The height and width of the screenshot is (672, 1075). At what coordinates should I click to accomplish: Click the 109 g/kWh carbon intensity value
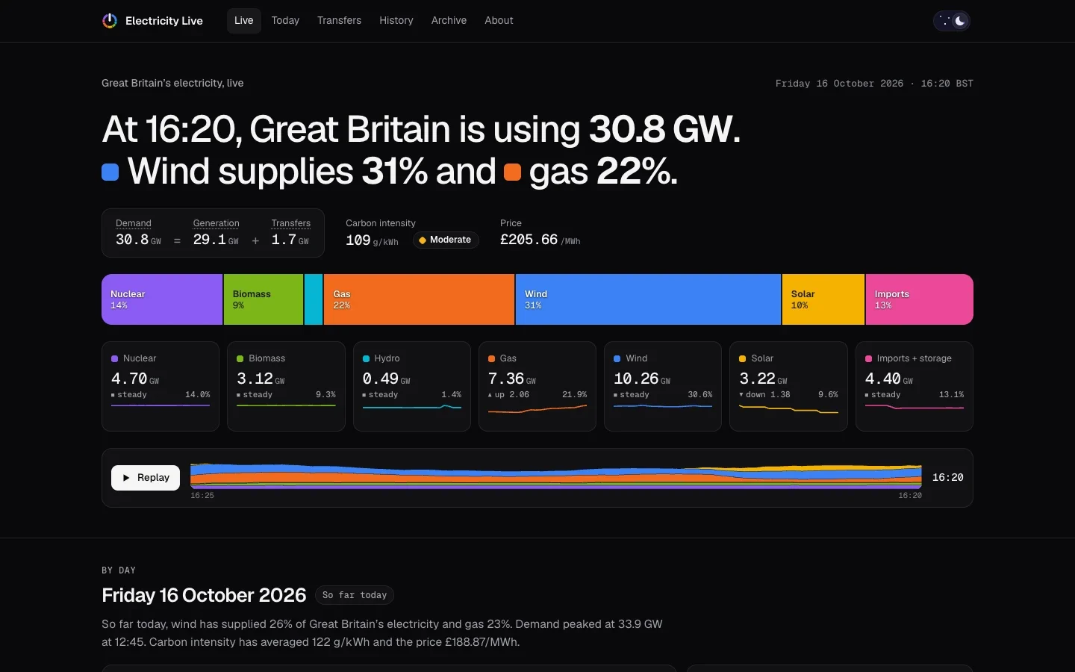coord(372,240)
